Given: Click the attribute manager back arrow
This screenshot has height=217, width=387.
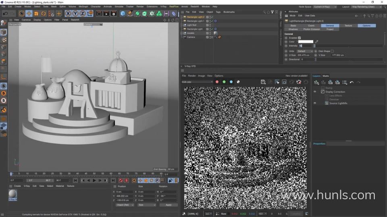Looking at the screenshot, I should point(356,16).
